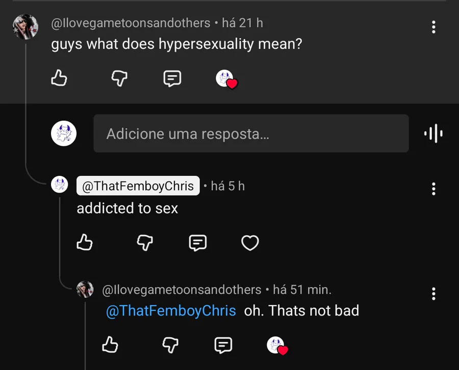Open the avatar next to reply field

click(x=64, y=134)
